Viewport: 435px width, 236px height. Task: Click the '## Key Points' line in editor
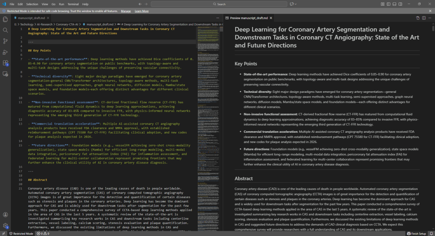[x=39, y=50]
